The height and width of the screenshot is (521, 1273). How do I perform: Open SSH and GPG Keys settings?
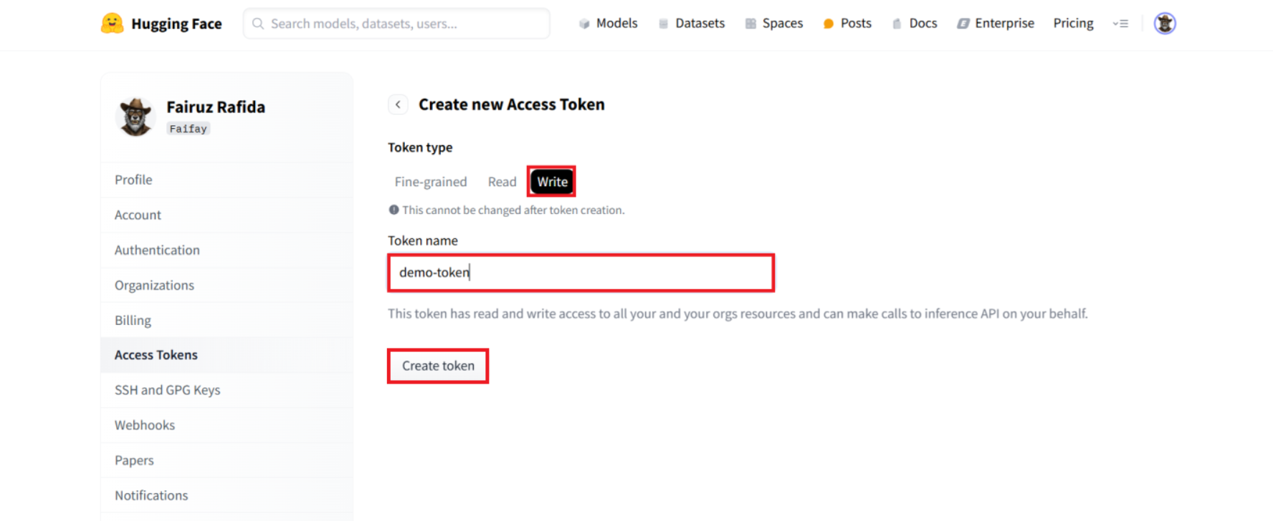point(167,390)
